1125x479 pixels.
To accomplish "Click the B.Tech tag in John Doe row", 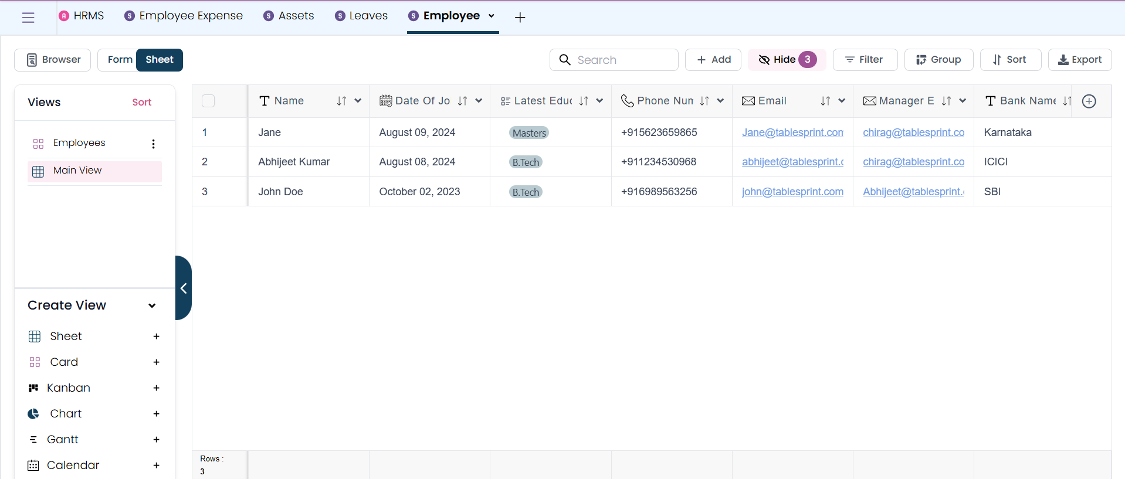I will pos(526,192).
